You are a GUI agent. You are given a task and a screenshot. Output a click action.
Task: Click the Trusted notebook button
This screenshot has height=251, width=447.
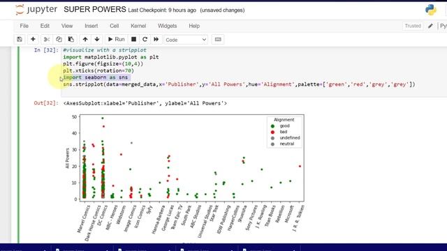[413, 26]
